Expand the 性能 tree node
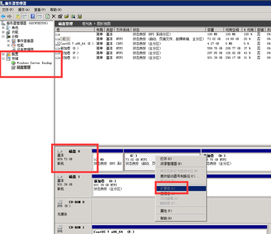 tap(8, 45)
